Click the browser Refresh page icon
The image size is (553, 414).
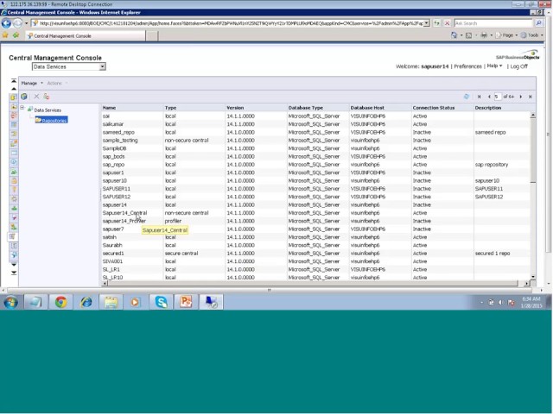pos(437,23)
